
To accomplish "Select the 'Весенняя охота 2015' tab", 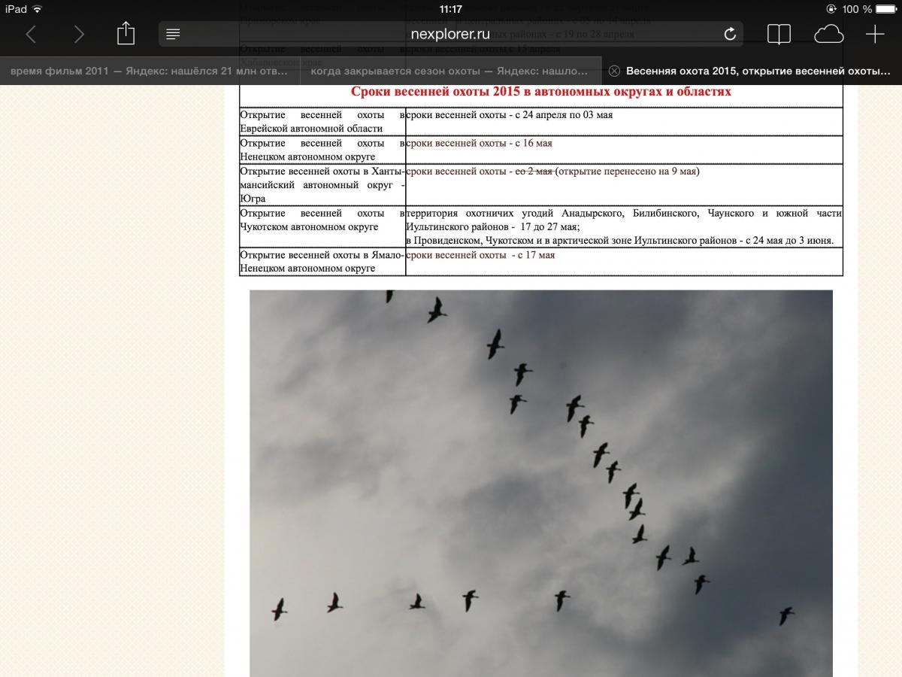I will [752, 71].
